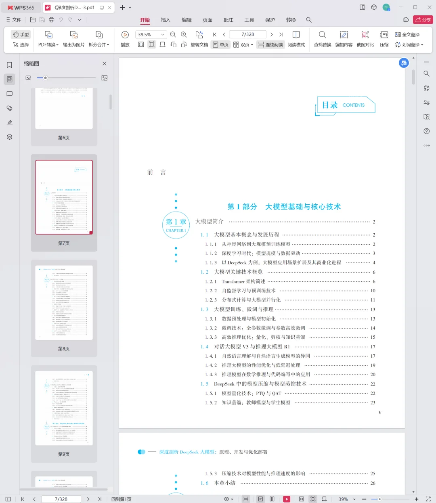This screenshot has height=503, width=436.
Task: Open the 插入 ribbon tab
Action: (x=166, y=20)
